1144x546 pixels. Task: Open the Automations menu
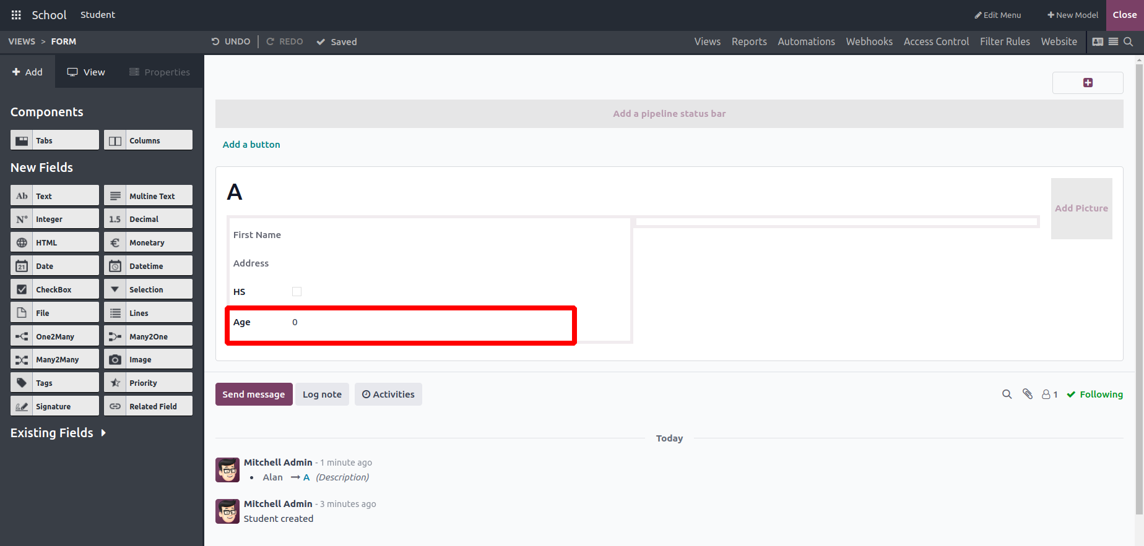pos(806,41)
